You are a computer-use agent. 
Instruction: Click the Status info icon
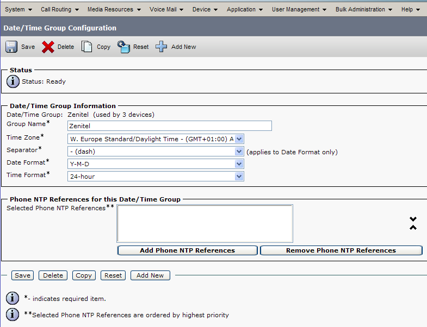pos(13,81)
